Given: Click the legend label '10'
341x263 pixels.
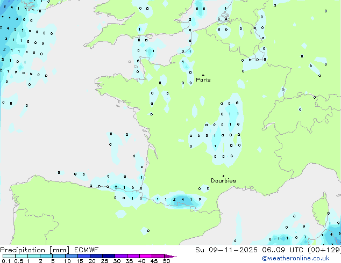Looking at the screenshot, I should 67,261.
